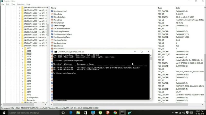Screen dimensions: 206x115
Task: Switch to Registry Editor taskbar icon
Action: (130, 113)
